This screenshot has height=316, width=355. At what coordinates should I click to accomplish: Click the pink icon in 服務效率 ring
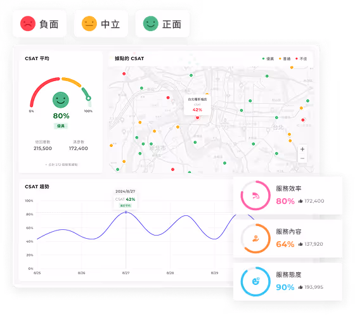[255, 196]
